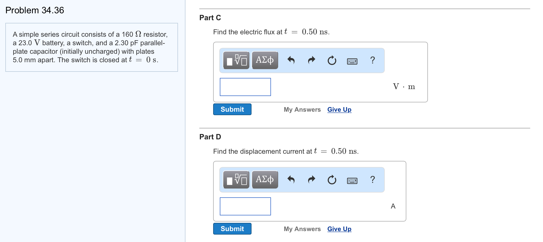Click the Greek symbols ΑΣφ icon in Part C
Image resolution: width=543 pixels, height=242 pixels.
click(x=265, y=60)
